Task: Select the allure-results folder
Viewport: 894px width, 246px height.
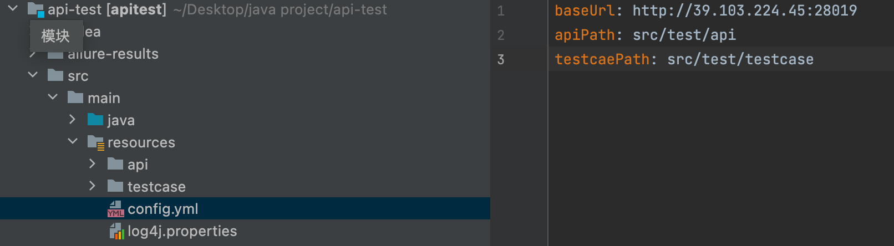Action: [113, 54]
